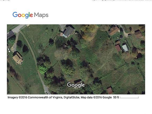Click the white Google watermark on the map
152x114 pixels.
[x=76, y=85]
